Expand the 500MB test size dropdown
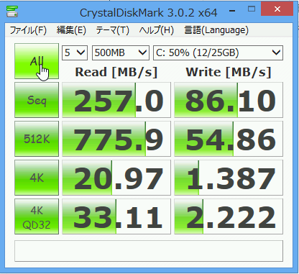Viewport: 299px width, 274px height. pos(121,52)
